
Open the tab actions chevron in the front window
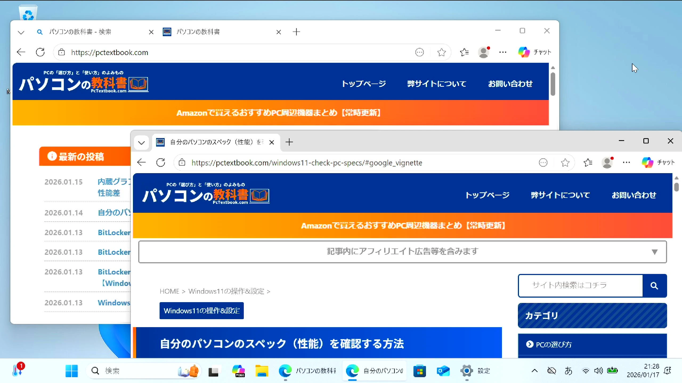pyautogui.click(x=141, y=142)
